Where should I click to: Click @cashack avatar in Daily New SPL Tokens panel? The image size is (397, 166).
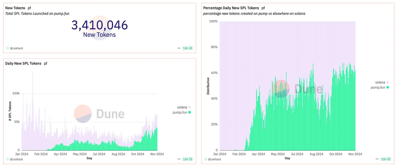point(7,159)
